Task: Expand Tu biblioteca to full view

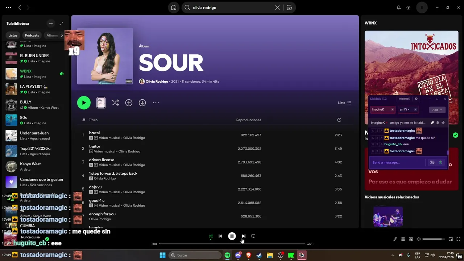Action: 61,23
